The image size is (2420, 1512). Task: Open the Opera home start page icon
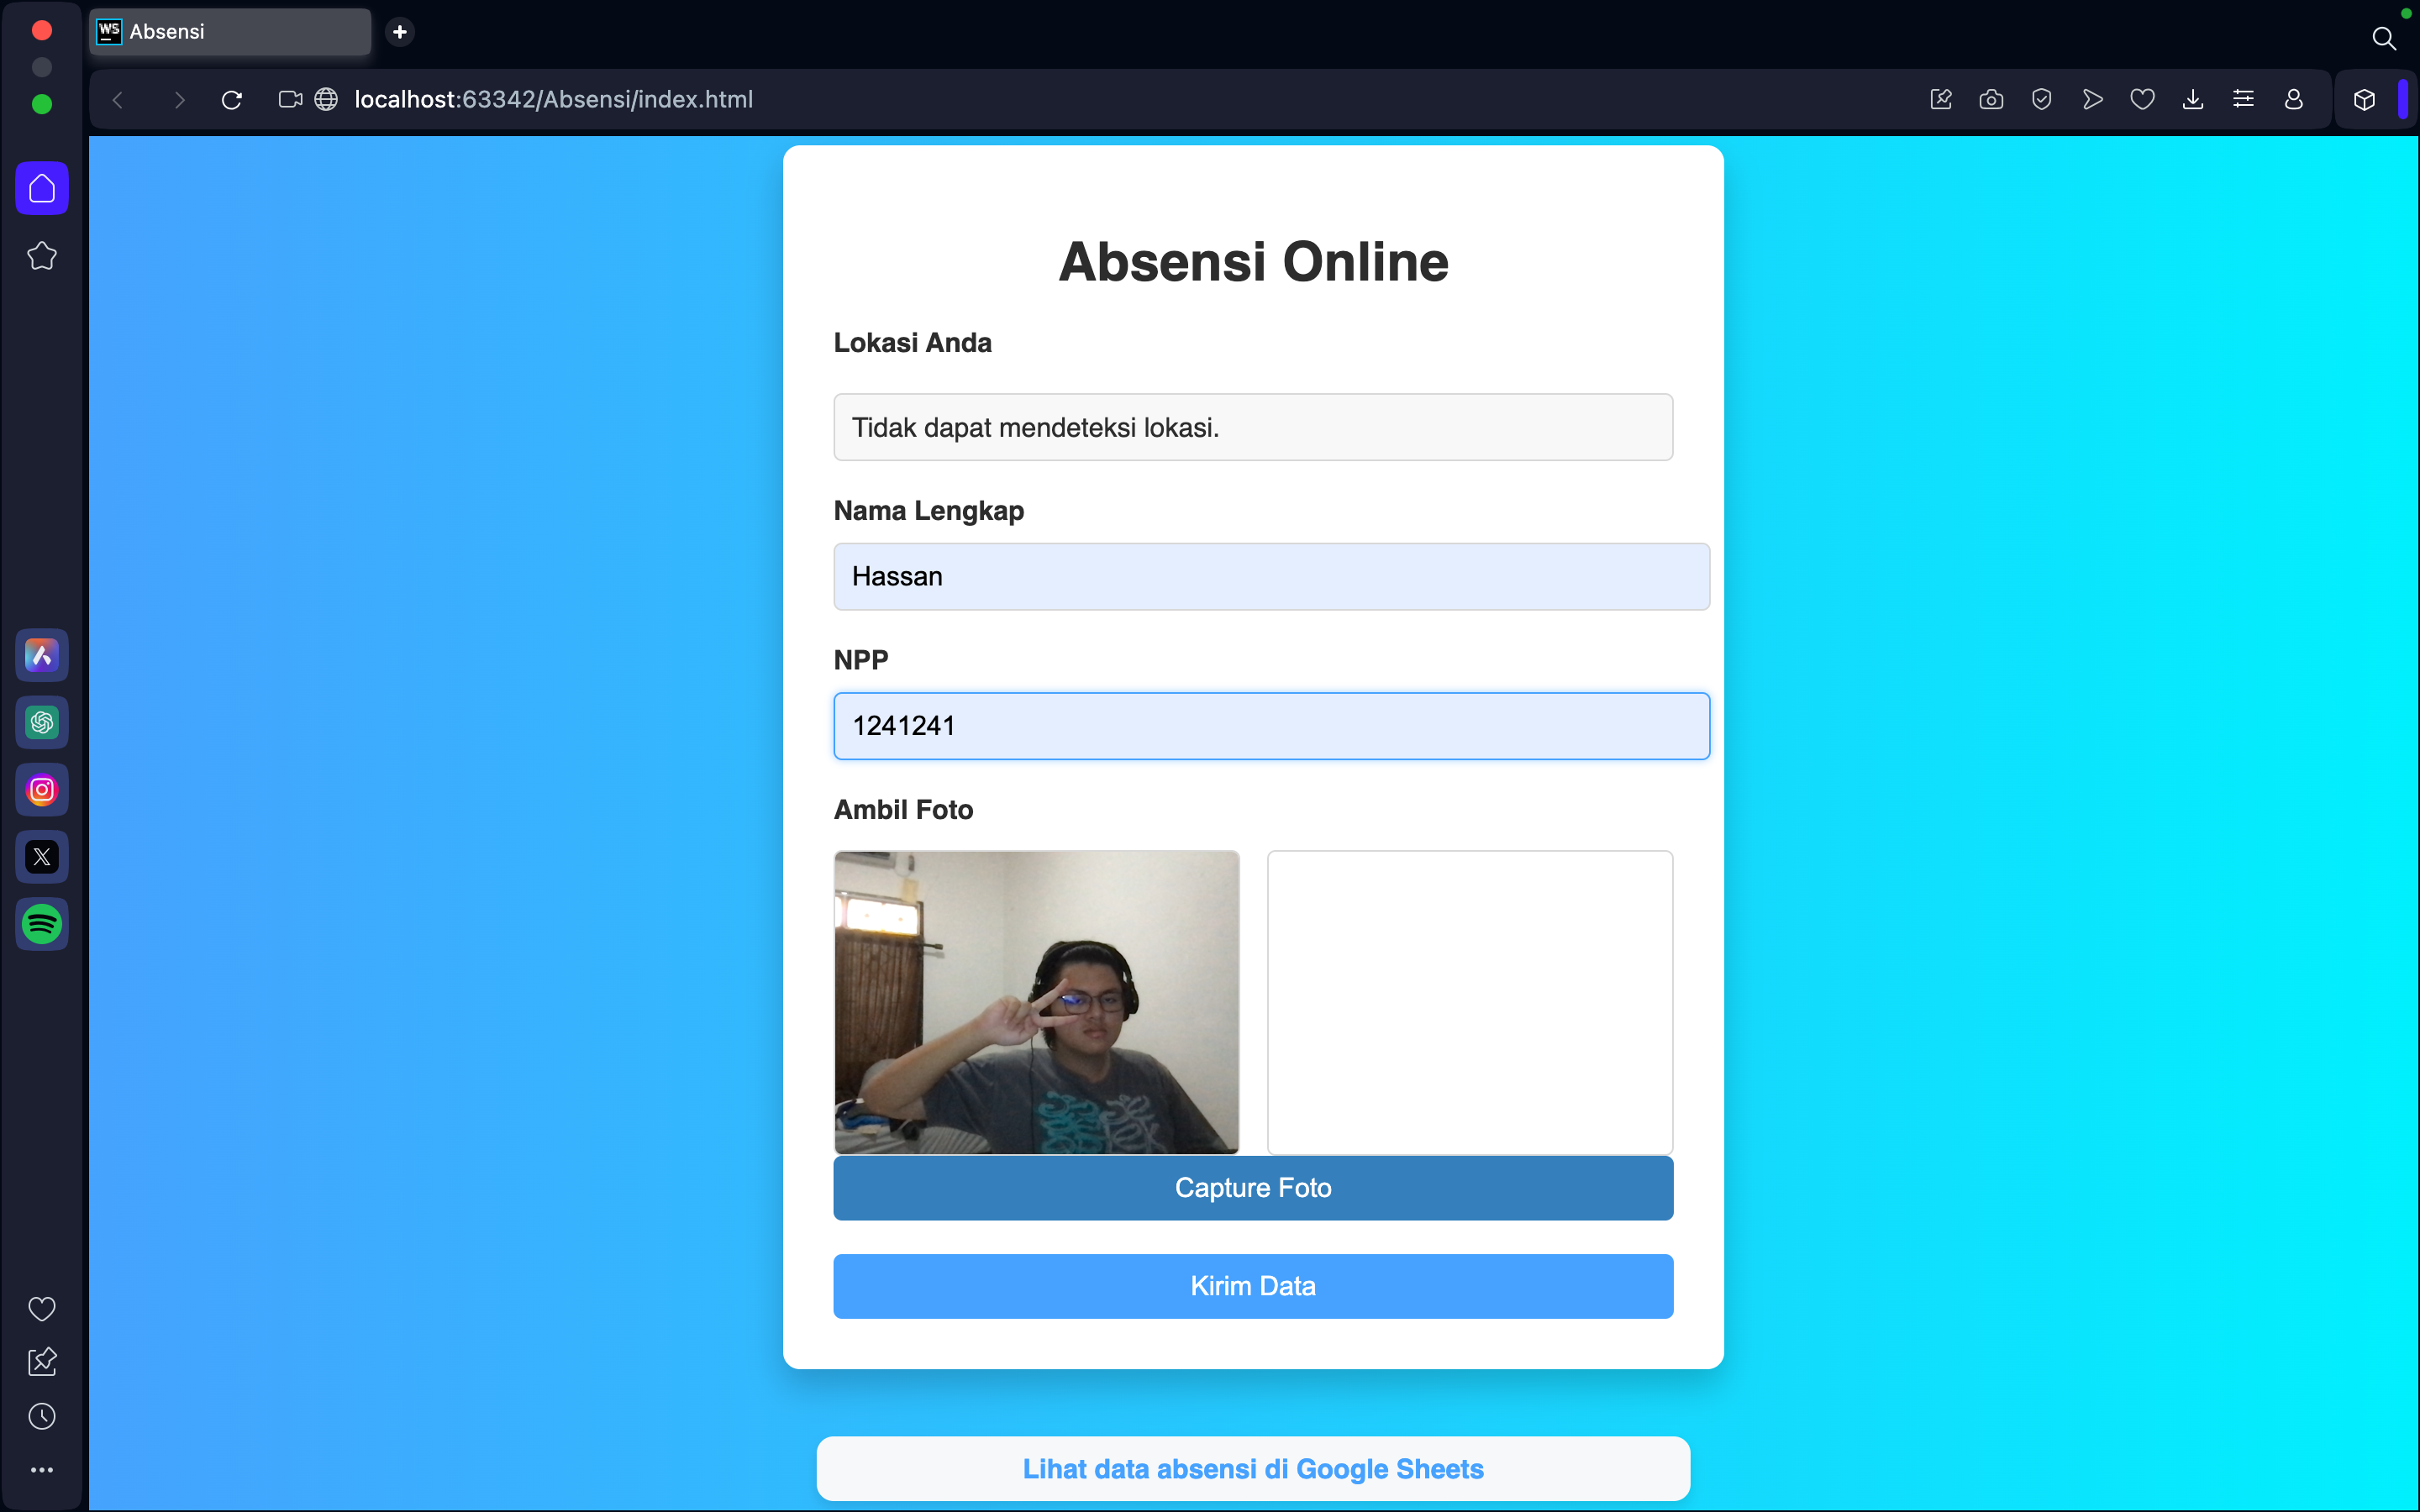coord(42,188)
